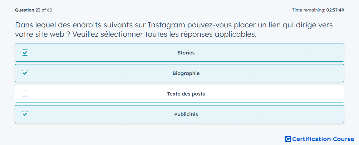
Task: Open the Certification Course text link
Action: [323, 139]
